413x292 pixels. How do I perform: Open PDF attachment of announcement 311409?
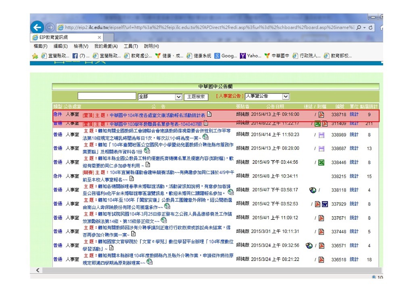click(325, 123)
